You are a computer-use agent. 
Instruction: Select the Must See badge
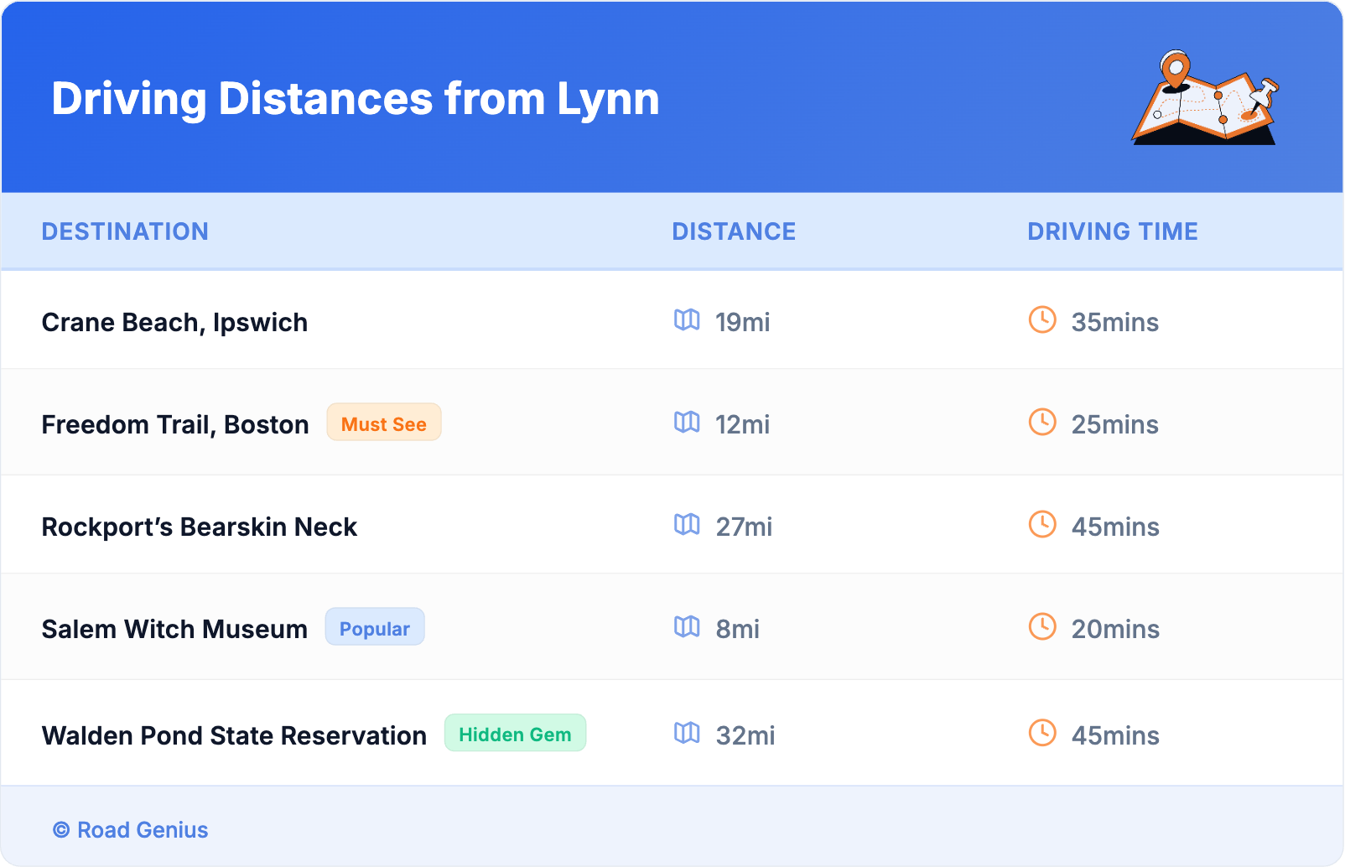pos(383,423)
